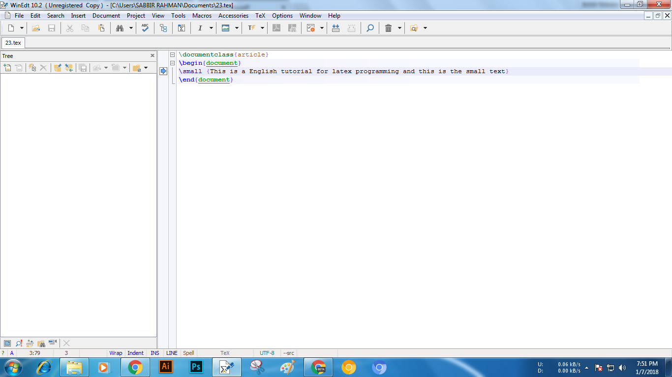Expand the folder magnifier dropdown arrow

pyautogui.click(x=425, y=28)
